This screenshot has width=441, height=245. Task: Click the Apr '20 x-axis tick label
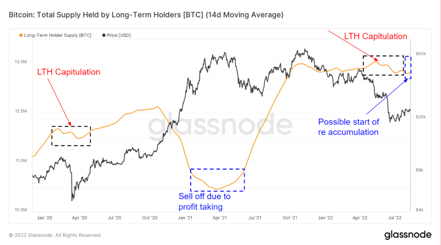click(80, 218)
